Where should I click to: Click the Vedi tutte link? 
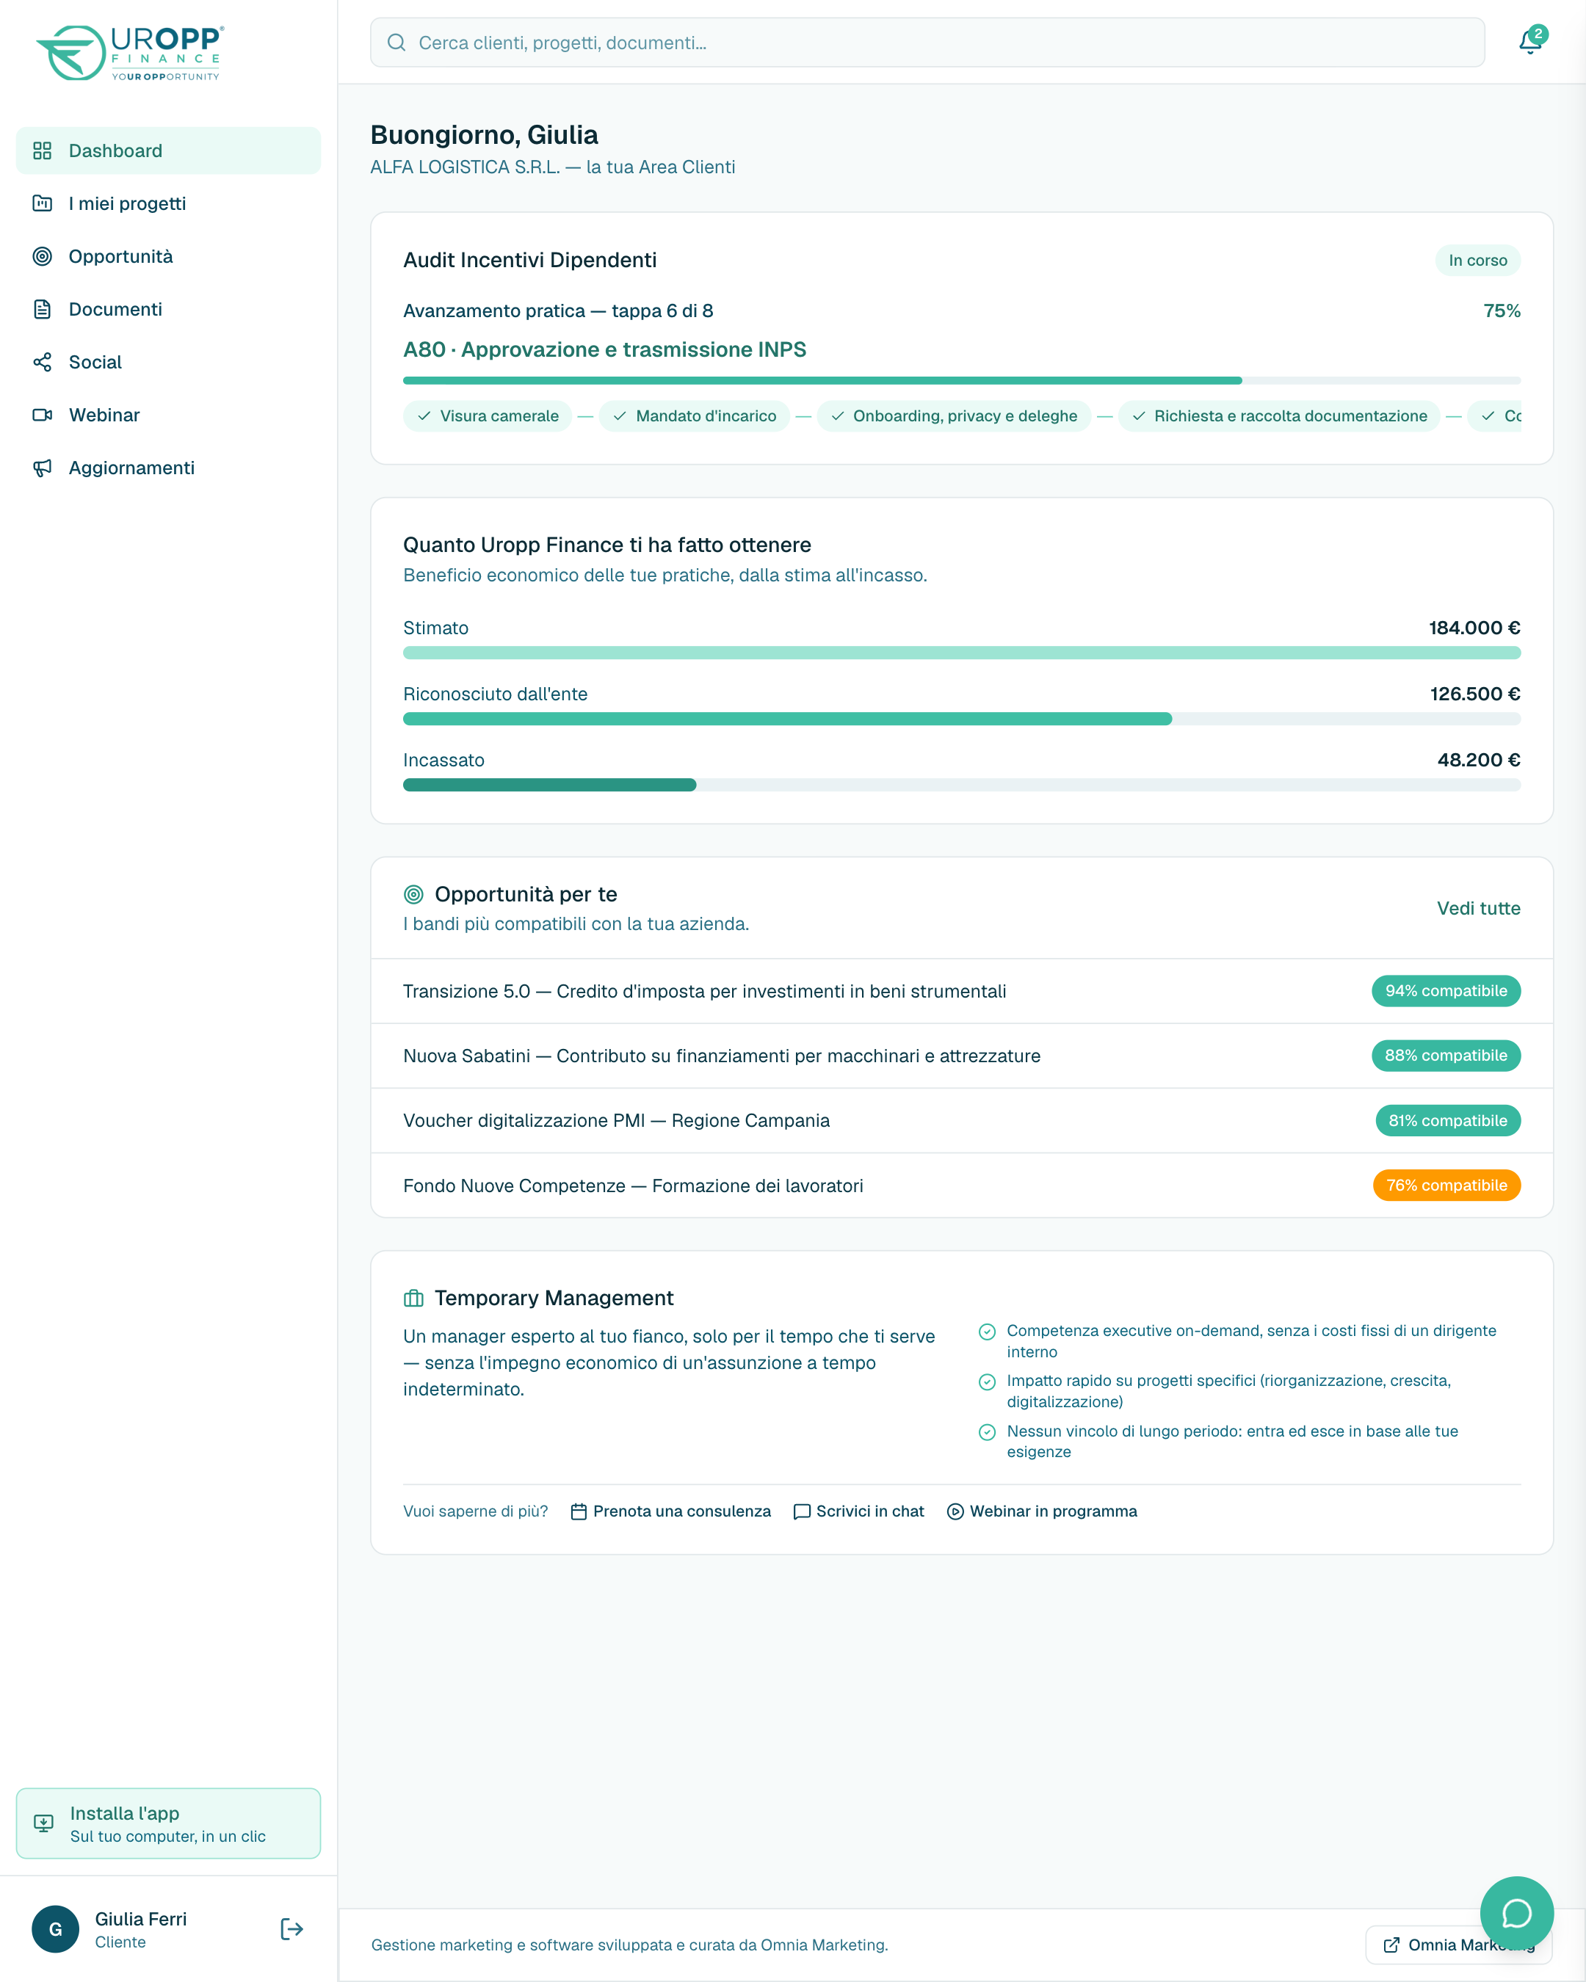pyautogui.click(x=1478, y=908)
